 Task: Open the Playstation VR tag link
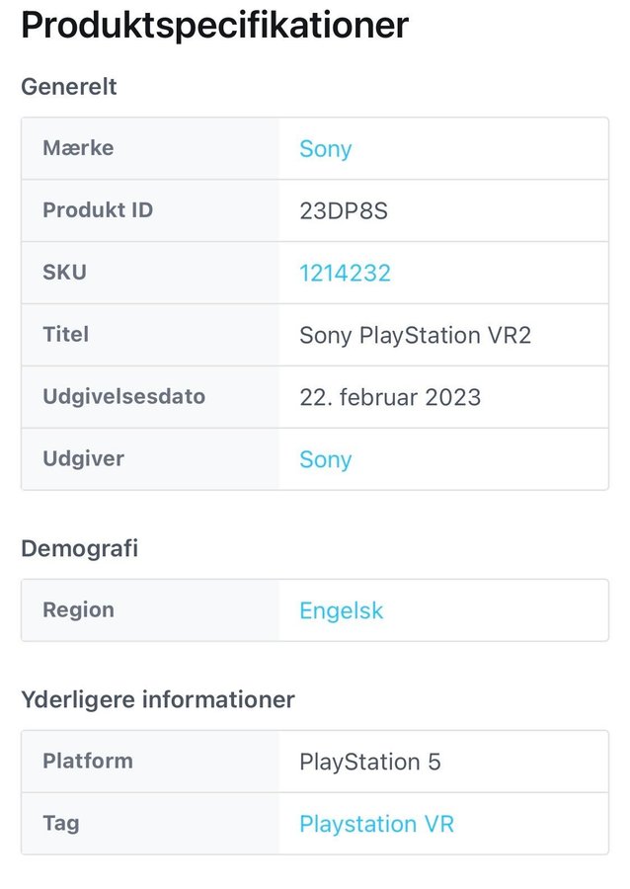coord(376,824)
